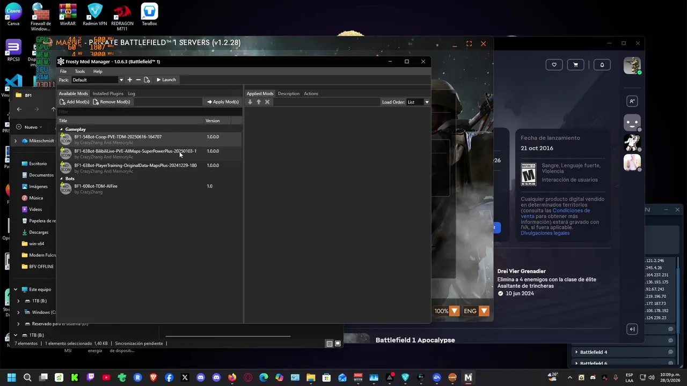Click the add pack plus icon
Viewport: 687px width, 386px height.
pos(129,80)
